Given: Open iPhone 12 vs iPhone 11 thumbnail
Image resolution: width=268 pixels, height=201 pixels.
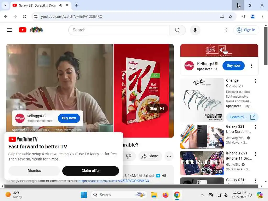Looking at the screenshot, I should coord(202,163).
